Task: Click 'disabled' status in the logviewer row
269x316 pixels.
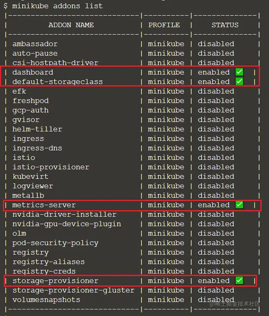Action: [x=216, y=186]
